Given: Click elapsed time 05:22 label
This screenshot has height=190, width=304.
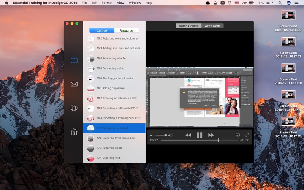Looking at the screenshot, I should 154,140.
